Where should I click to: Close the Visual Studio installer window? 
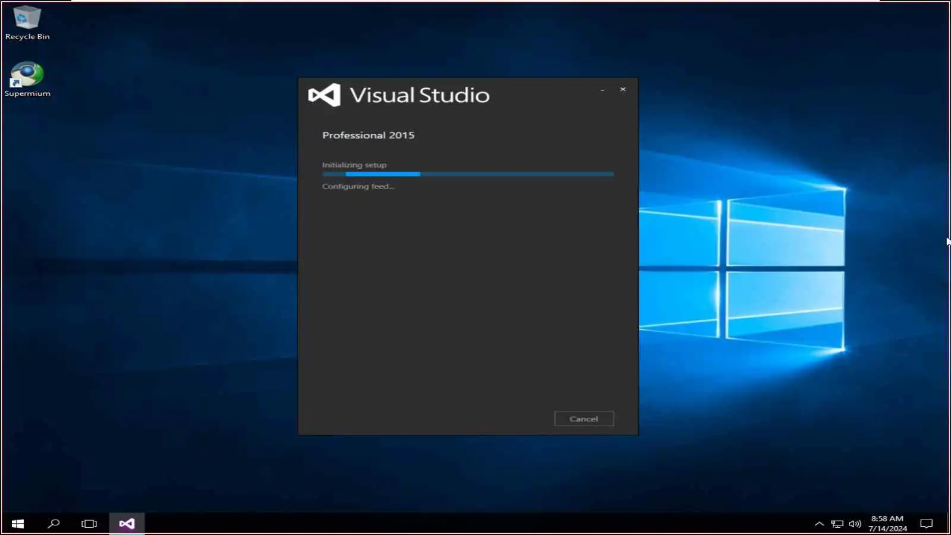tap(623, 89)
